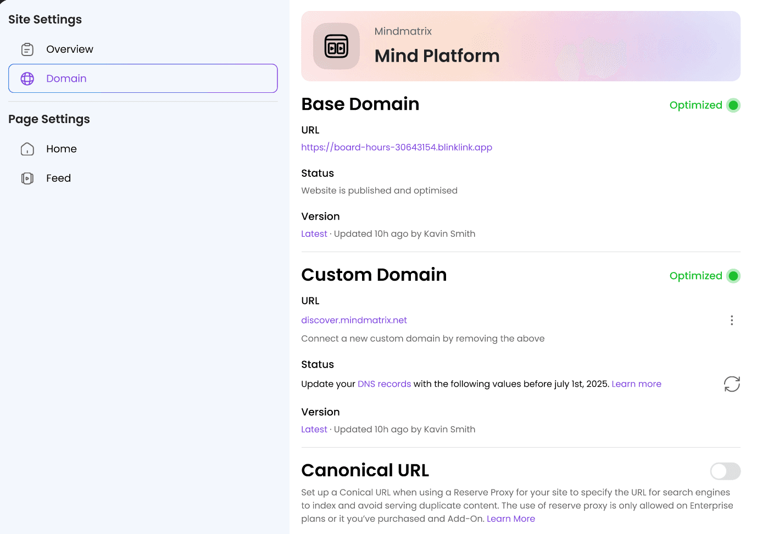This screenshot has height=534, width=757.
Task: Click the Mindmatrix workspace name
Action: pos(403,31)
